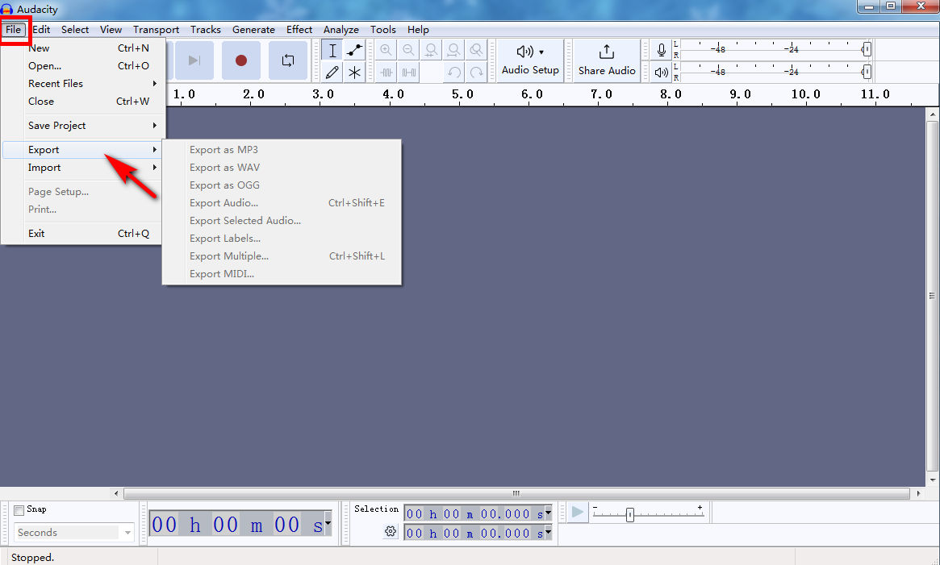Click the recording level slider handle
Screen dimensions: 940x565
(x=867, y=50)
